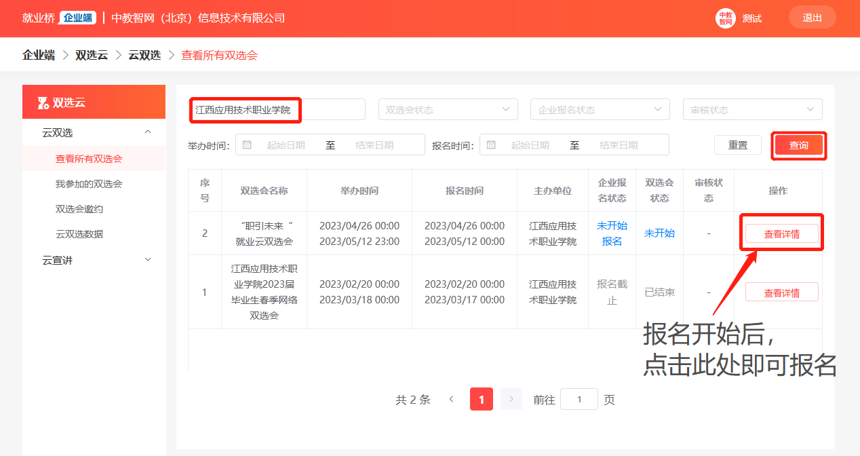Select page 1 in pagination
Image resolution: width=860 pixels, height=456 pixels.
click(x=482, y=400)
